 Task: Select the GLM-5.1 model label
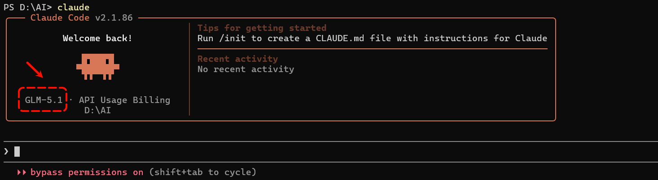(x=44, y=100)
